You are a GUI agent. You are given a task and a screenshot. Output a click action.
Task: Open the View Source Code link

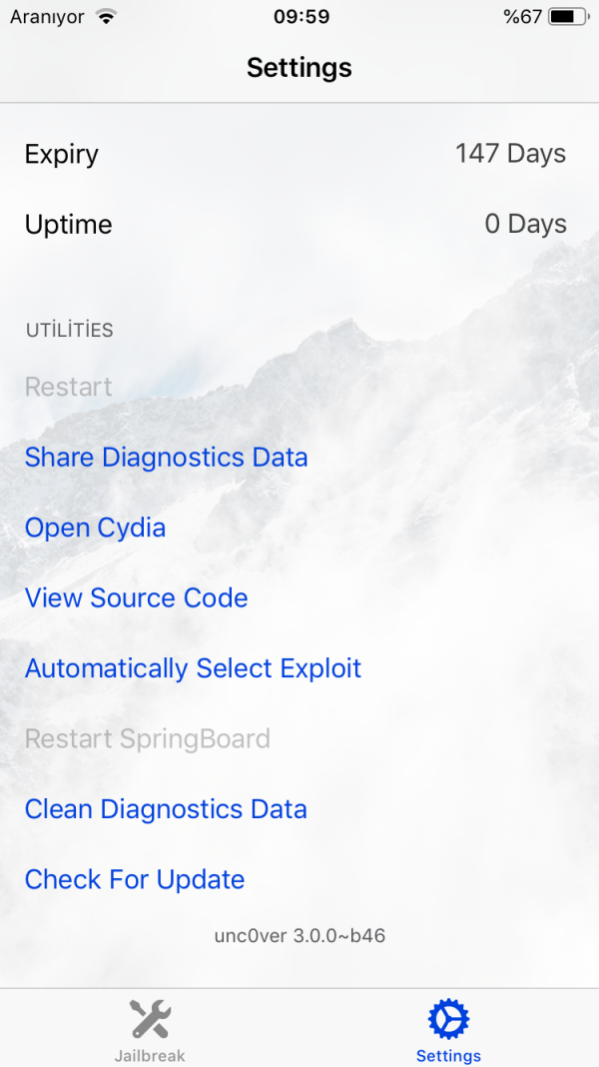(x=136, y=597)
